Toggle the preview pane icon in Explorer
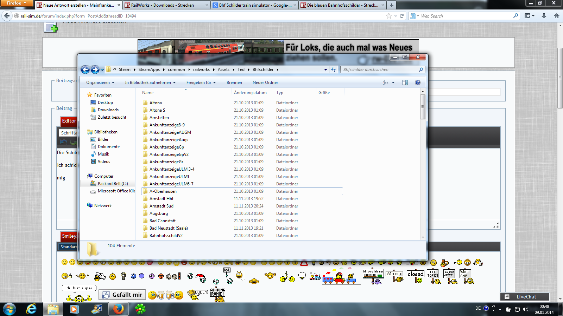The image size is (563, 316). [x=405, y=83]
